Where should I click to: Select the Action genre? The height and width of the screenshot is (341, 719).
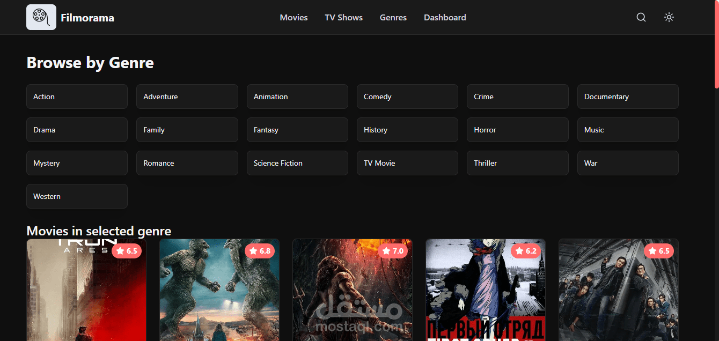[77, 97]
